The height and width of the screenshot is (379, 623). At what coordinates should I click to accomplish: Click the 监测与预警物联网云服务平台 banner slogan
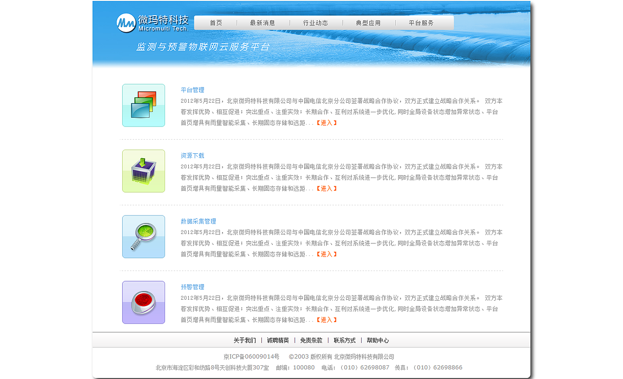pos(203,47)
